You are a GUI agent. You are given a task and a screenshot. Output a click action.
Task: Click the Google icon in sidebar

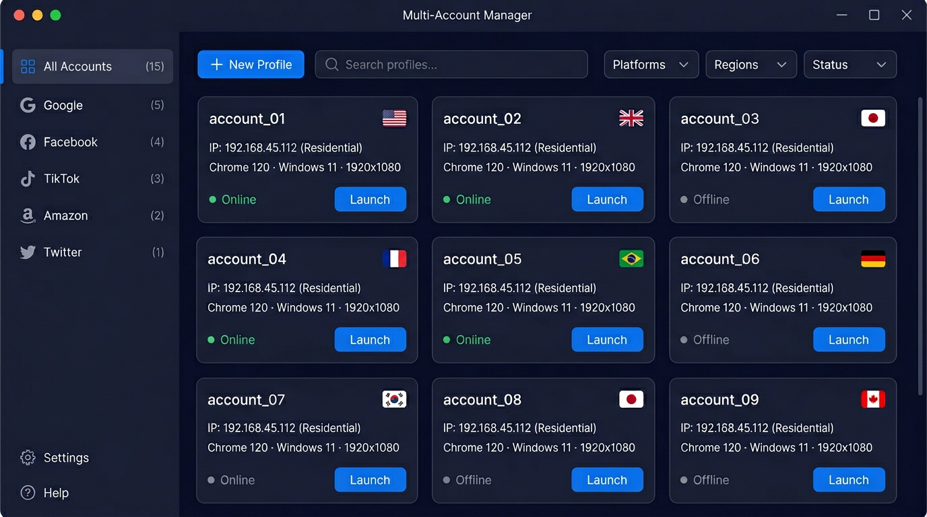click(28, 105)
